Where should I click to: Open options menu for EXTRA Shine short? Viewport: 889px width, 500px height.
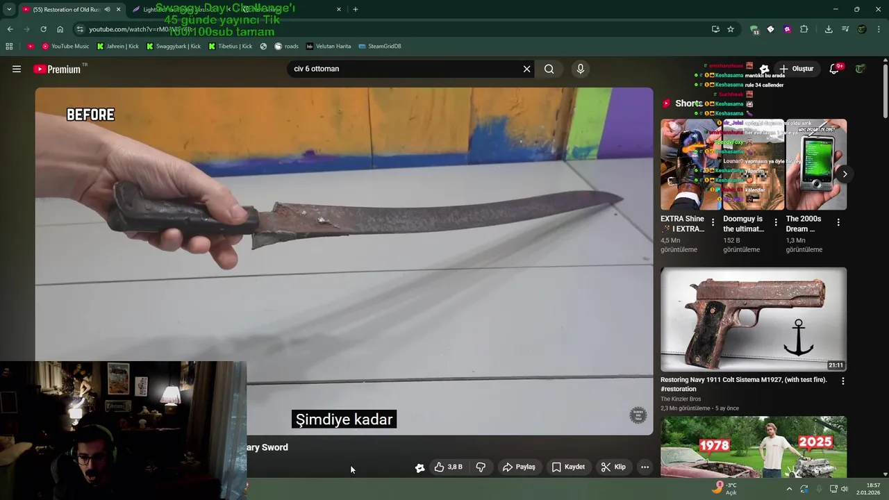[x=713, y=223]
